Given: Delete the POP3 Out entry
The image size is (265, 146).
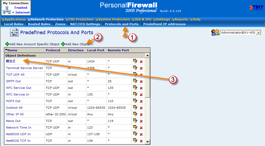Looking at the screenshot, I should pos(141,101).
